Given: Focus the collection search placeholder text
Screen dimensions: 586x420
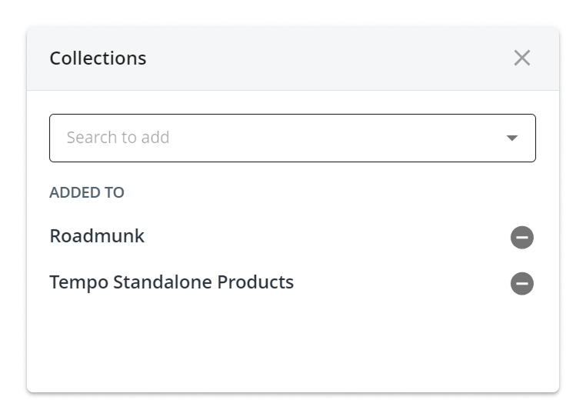Looking at the screenshot, I should coord(118,138).
